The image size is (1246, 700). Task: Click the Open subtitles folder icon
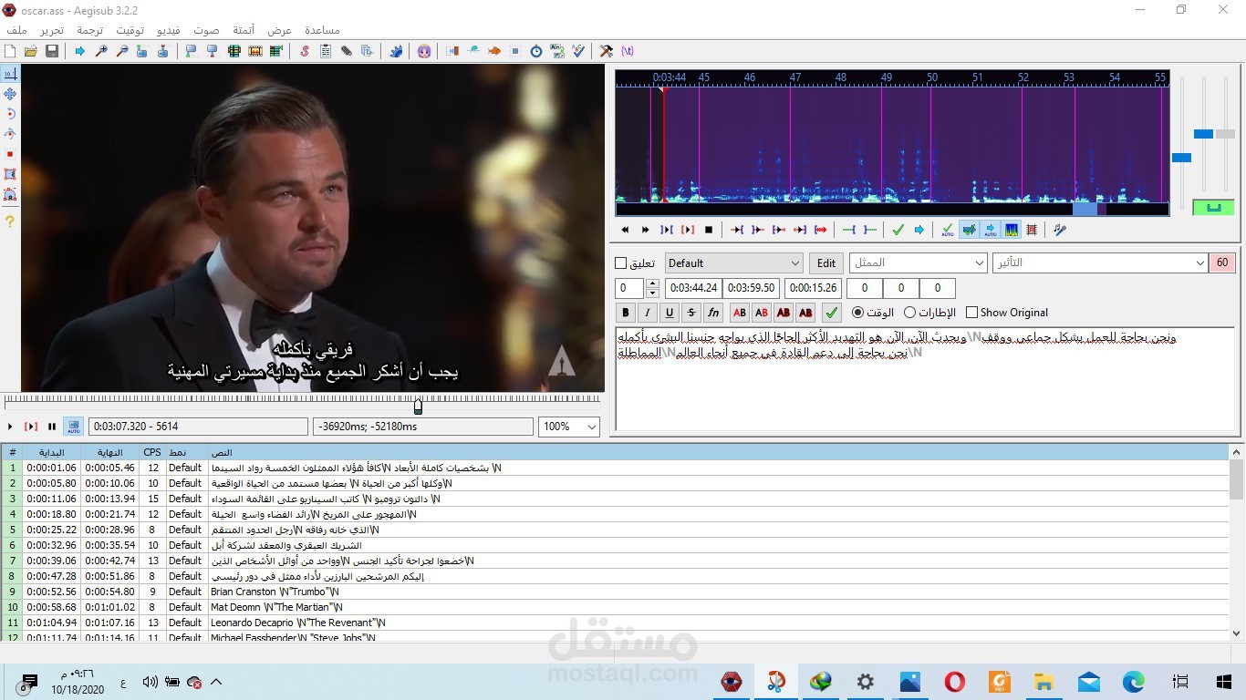point(30,51)
